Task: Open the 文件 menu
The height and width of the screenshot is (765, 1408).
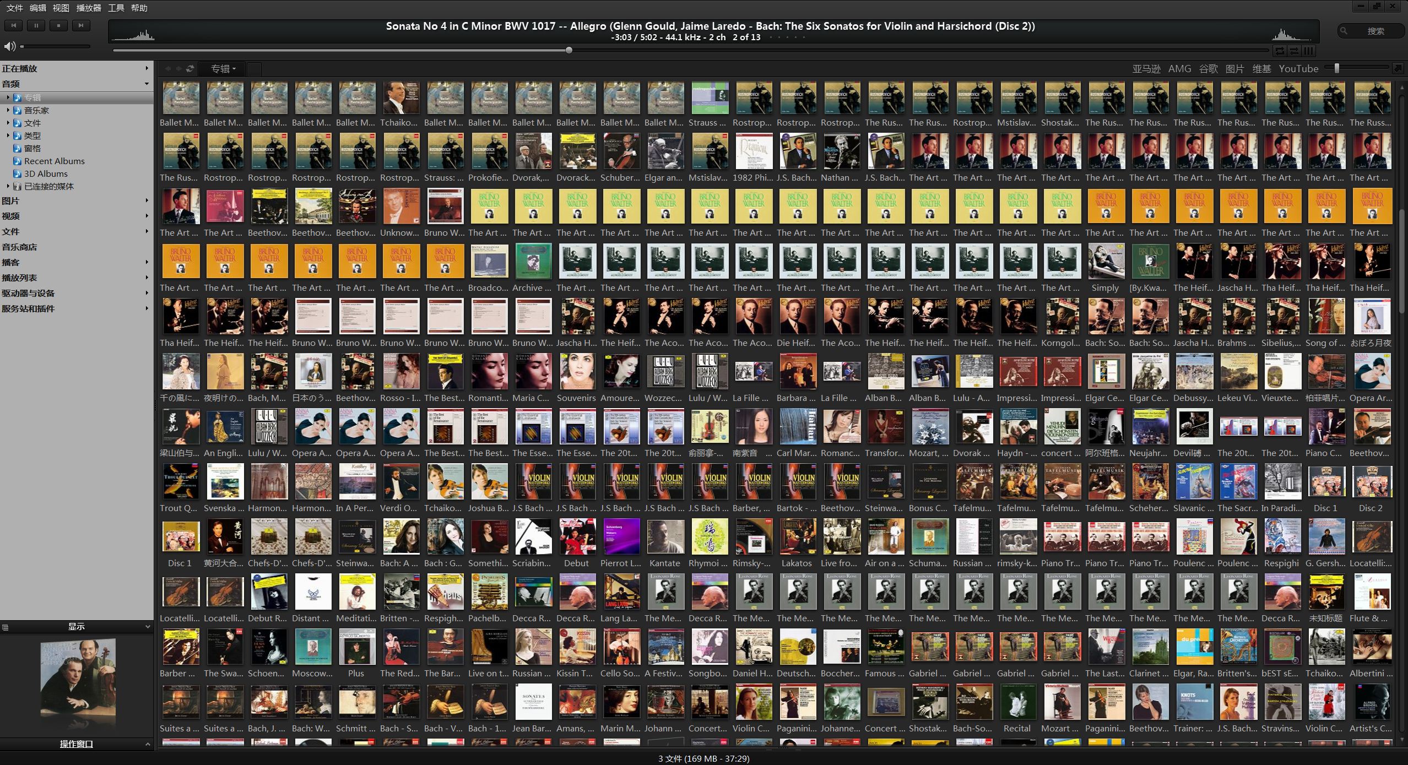Action: coord(15,8)
